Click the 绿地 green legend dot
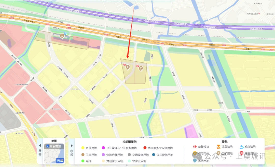 point(83,161)
